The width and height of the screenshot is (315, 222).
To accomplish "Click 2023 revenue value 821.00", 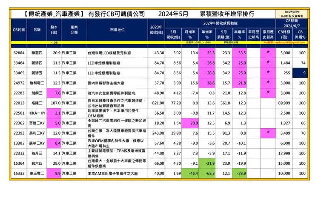I will tap(158, 103).
